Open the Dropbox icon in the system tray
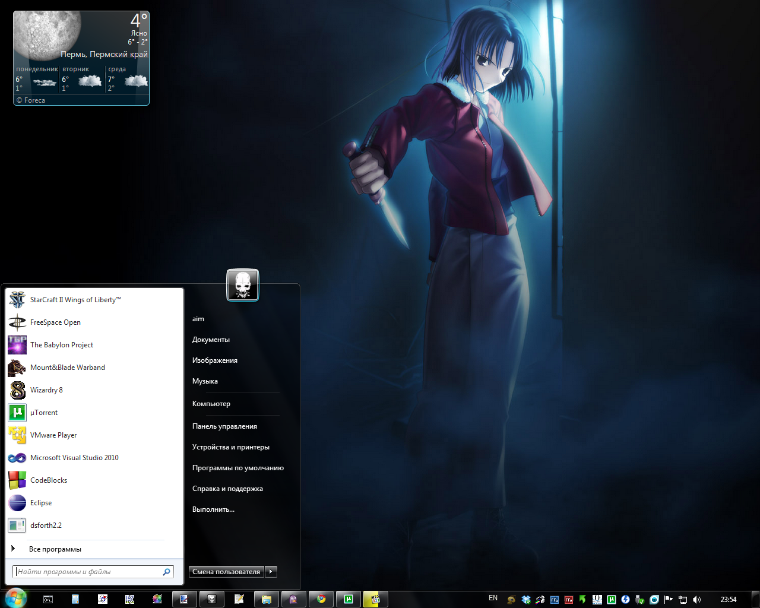This screenshot has width=760, height=608. pos(525,600)
